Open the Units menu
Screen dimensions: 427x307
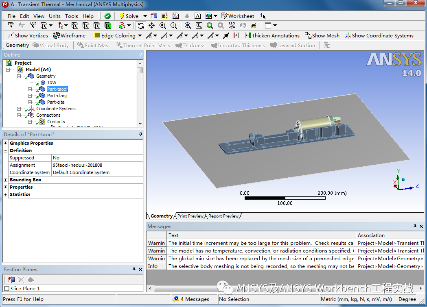tap(55, 16)
